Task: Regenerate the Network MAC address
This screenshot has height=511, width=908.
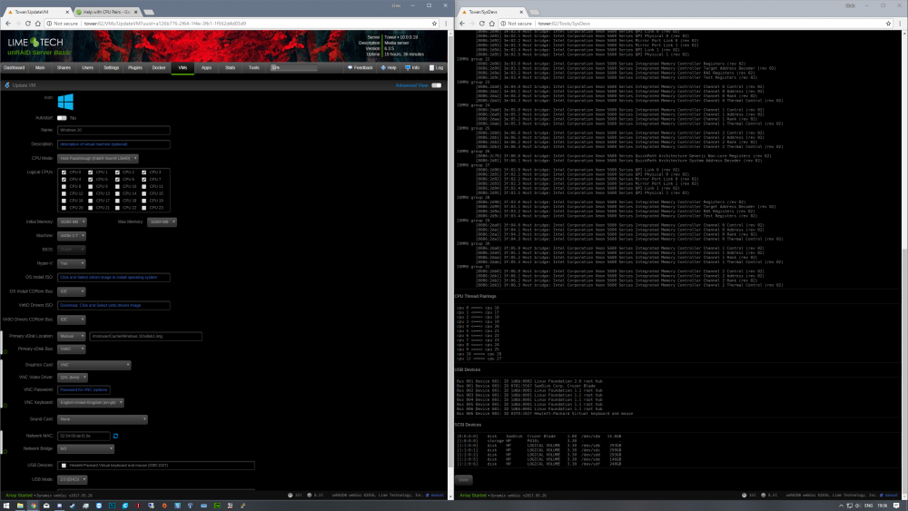Action: pyautogui.click(x=115, y=436)
